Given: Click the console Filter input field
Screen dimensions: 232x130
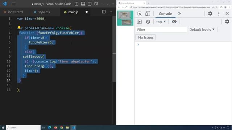Looking at the screenshot, I should (x=161, y=30).
